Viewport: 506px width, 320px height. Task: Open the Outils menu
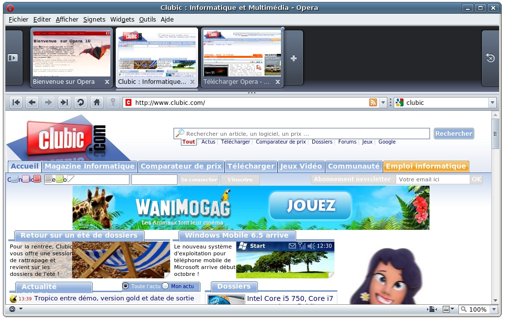click(x=147, y=19)
